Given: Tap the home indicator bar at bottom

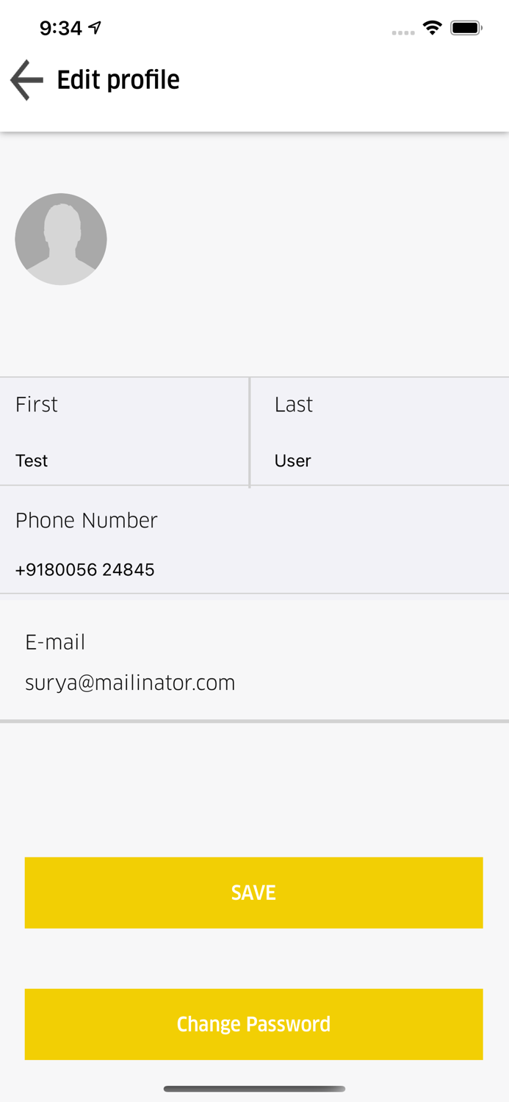Looking at the screenshot, I should tap(254, 1089).
